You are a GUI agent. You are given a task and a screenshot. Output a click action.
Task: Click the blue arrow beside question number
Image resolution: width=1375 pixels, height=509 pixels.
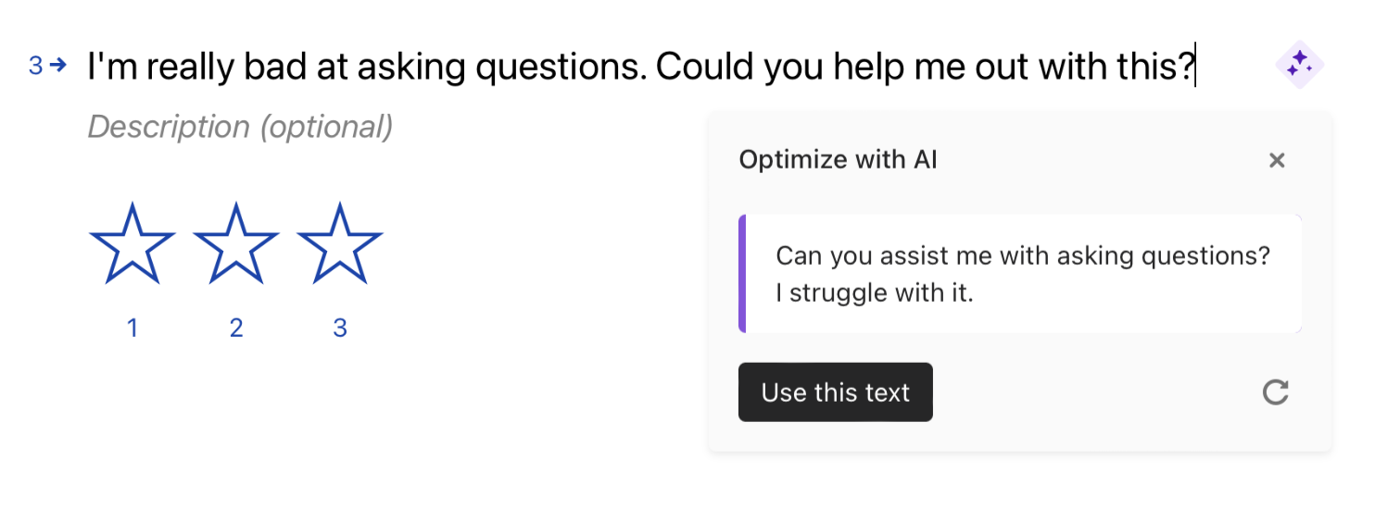click(x=58, y=66)
